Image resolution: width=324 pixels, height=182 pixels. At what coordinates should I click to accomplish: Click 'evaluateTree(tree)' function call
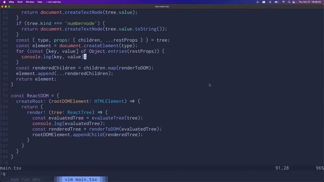(116, 118)
